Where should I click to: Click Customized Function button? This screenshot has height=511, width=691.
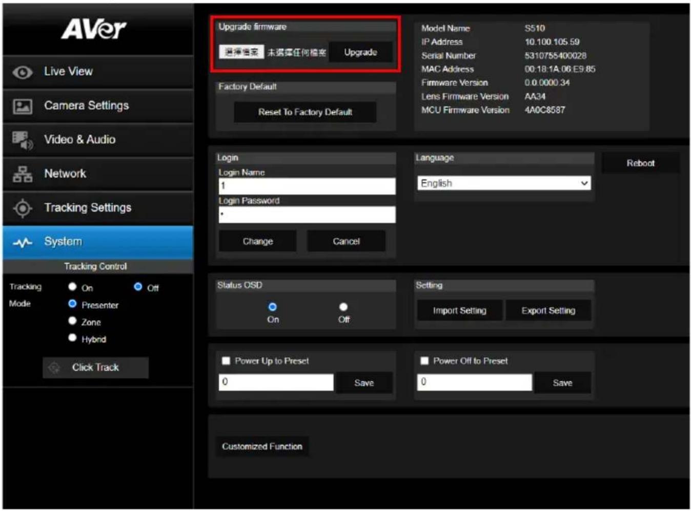pyautogui.click(x=262, y=446)
